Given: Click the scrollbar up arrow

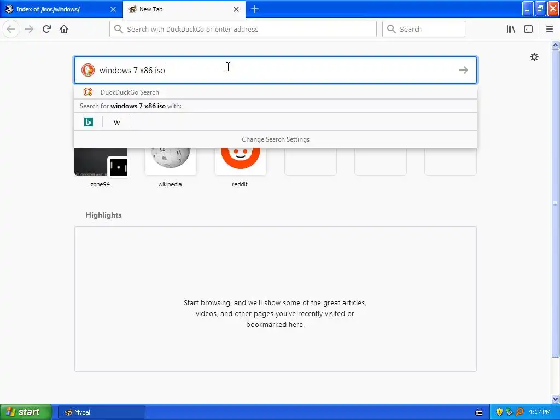Looking at the screenshot, I should pyautogui.click(x=555, y=45).
